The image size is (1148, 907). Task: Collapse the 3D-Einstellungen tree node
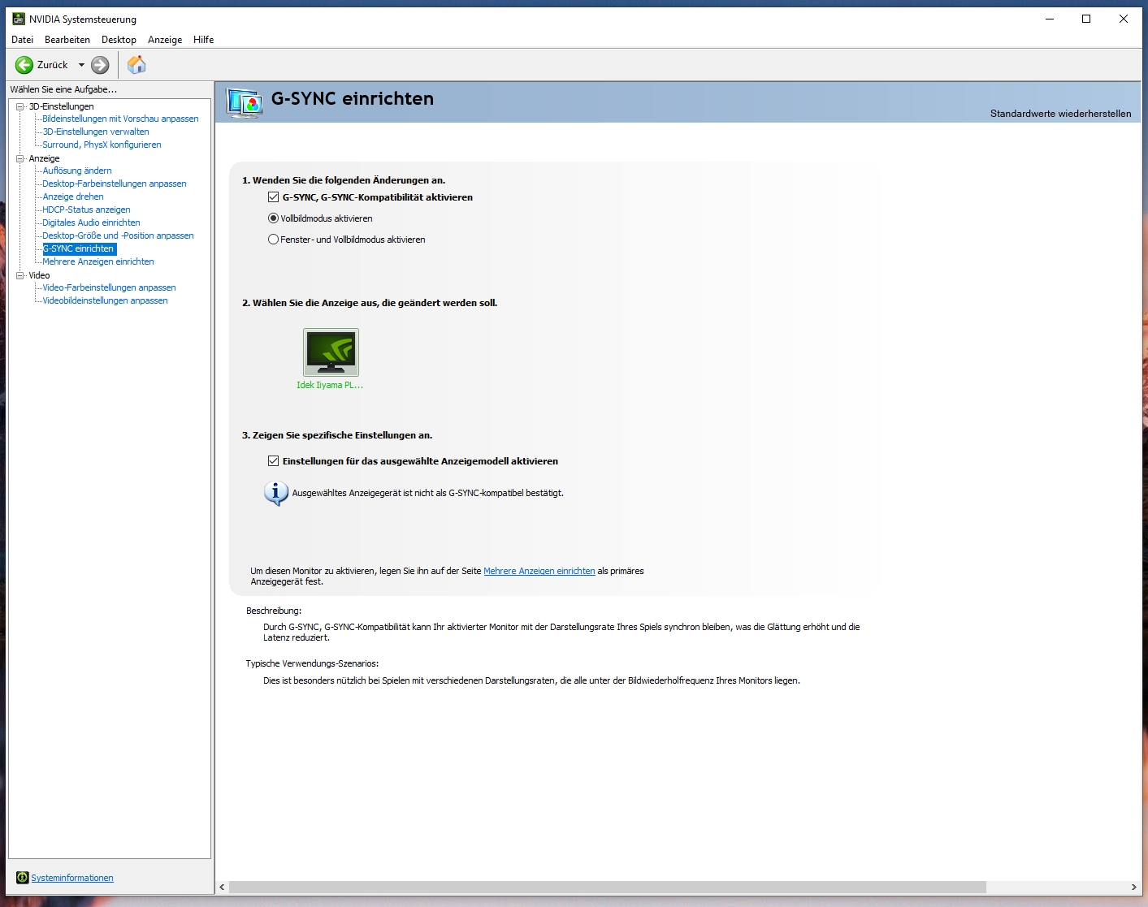[x=20, y=106]
